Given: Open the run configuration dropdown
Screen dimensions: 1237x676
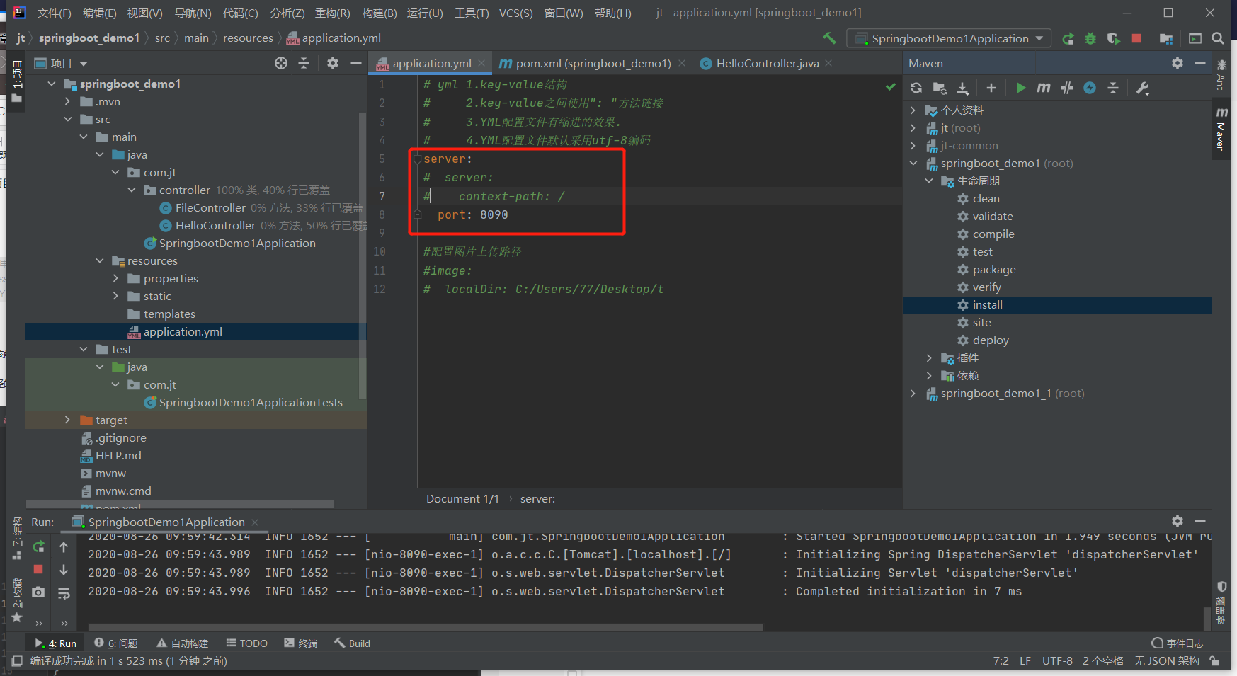Looking at the screenshot, I should click(950, 38).
